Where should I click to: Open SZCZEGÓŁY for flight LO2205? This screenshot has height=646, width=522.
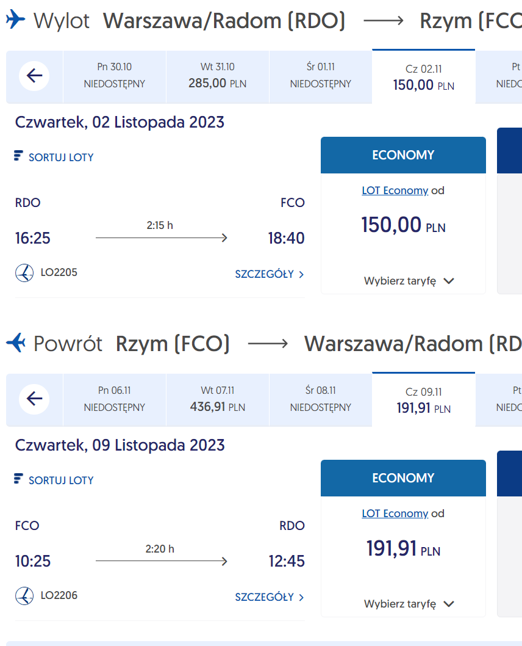click(x=270, y=274)
